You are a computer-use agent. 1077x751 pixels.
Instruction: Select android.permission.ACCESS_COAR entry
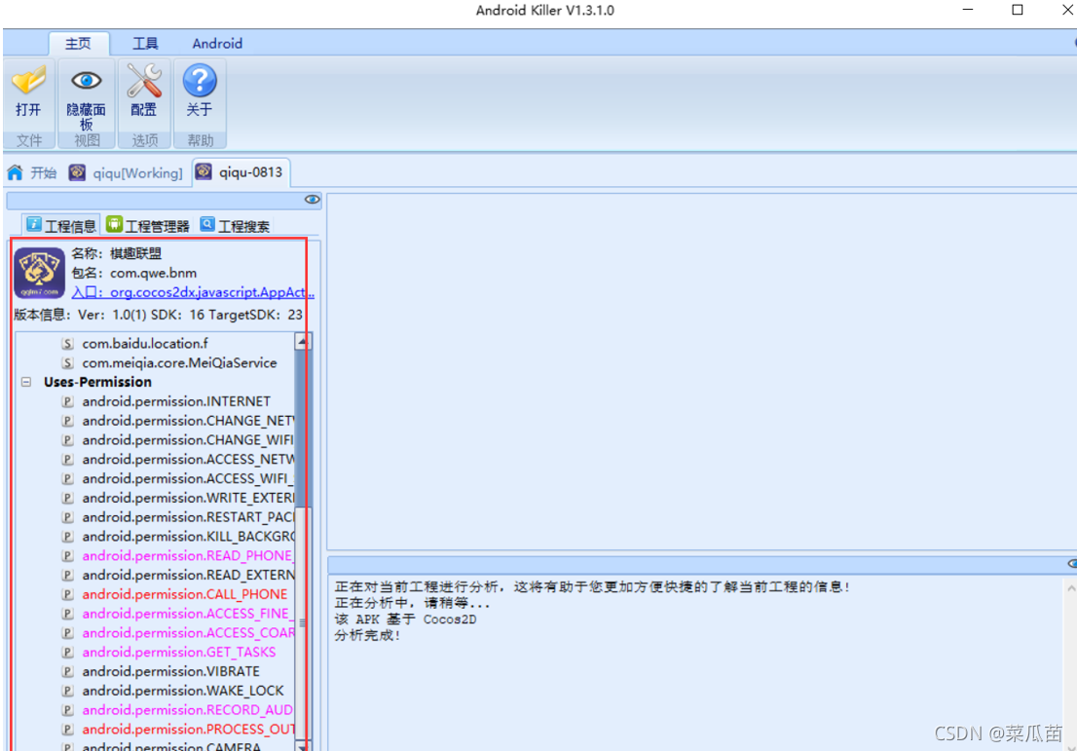(x=188, y=631)
